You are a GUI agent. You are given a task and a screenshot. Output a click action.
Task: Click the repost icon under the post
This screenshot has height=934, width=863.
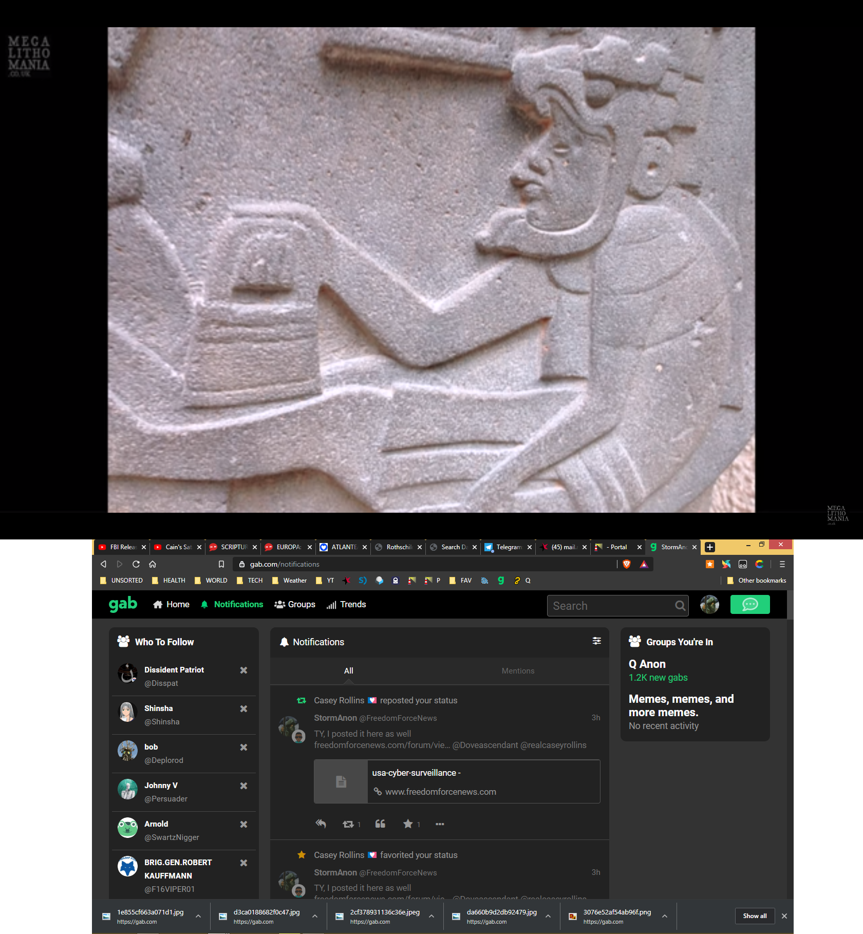point(348,824)
